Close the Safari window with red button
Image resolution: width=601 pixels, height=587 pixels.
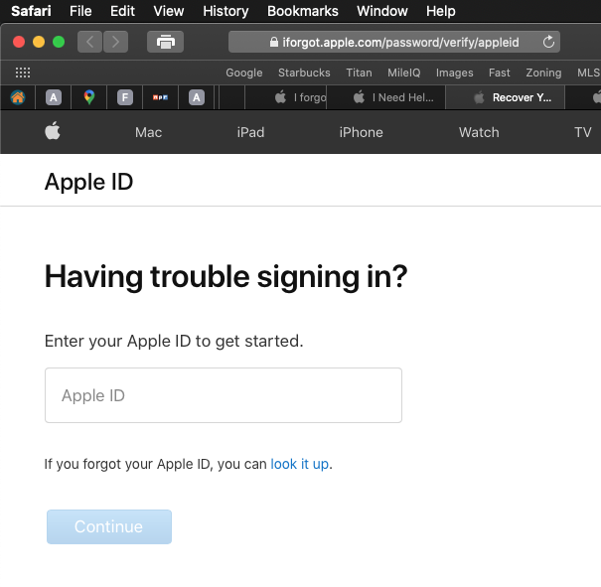tap(19, 42)
